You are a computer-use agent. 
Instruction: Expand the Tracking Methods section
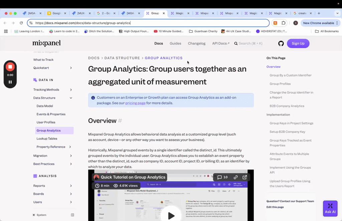point(71,90)
